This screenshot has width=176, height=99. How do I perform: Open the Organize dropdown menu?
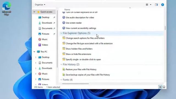pos(40,5)
